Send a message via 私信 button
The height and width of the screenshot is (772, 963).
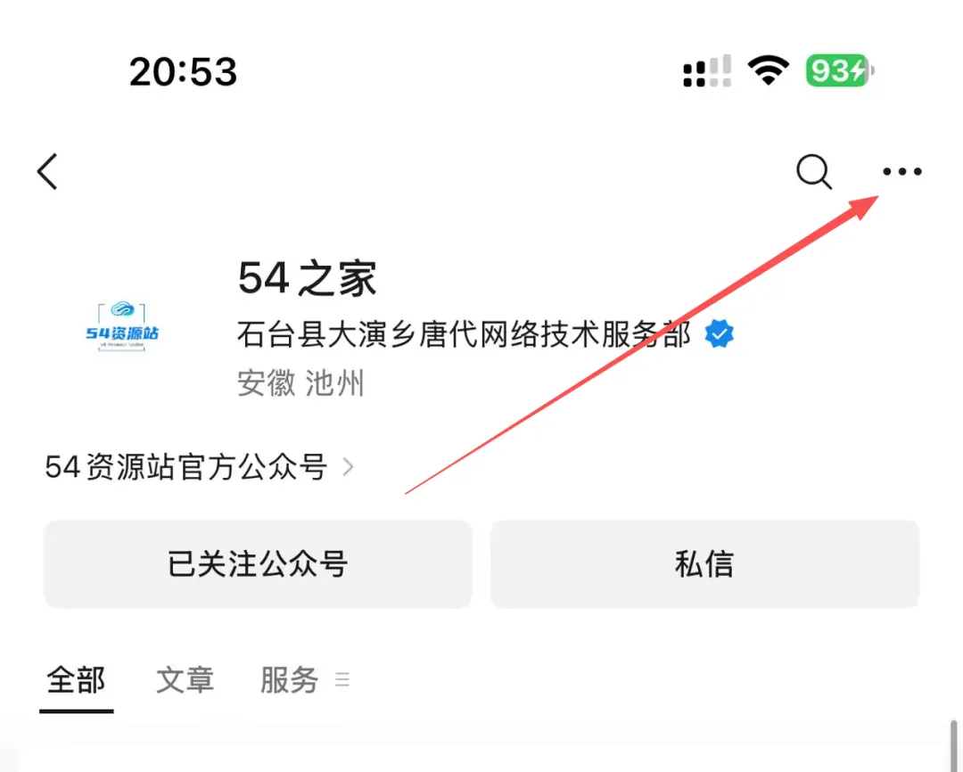coord(704,563)
